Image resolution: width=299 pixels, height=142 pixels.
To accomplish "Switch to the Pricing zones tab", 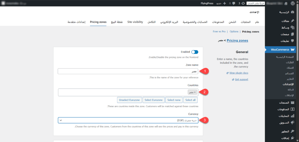I will (x=98, y=22).
